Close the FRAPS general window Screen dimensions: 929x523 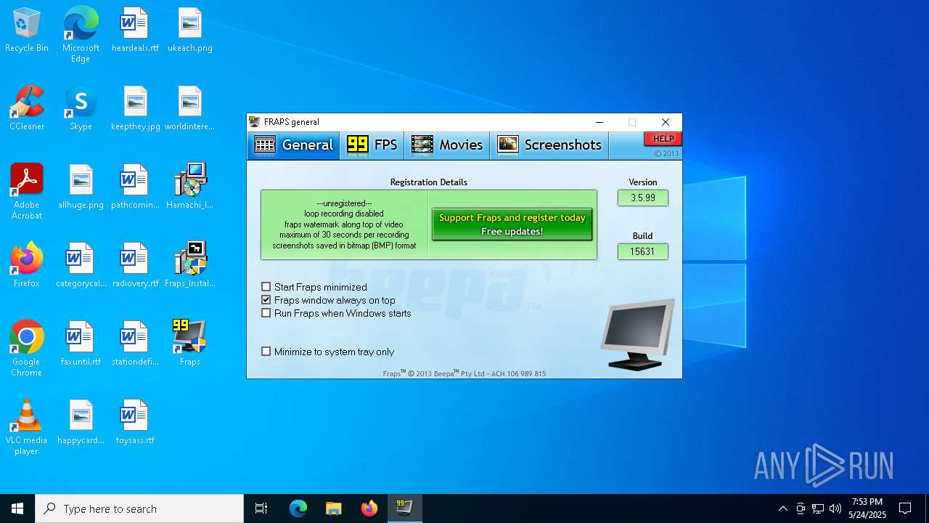666,122
